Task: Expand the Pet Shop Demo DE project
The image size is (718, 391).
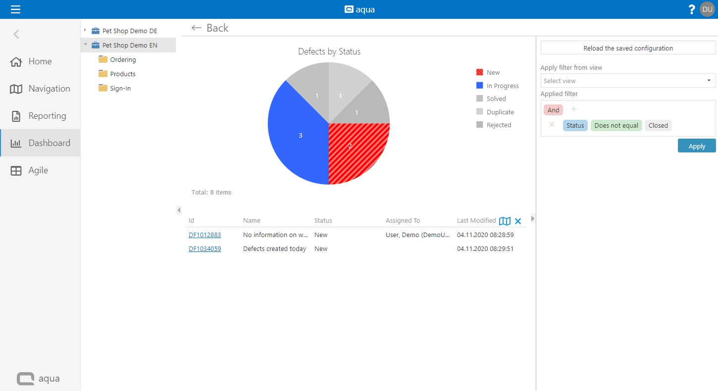Action: (85, 31)
